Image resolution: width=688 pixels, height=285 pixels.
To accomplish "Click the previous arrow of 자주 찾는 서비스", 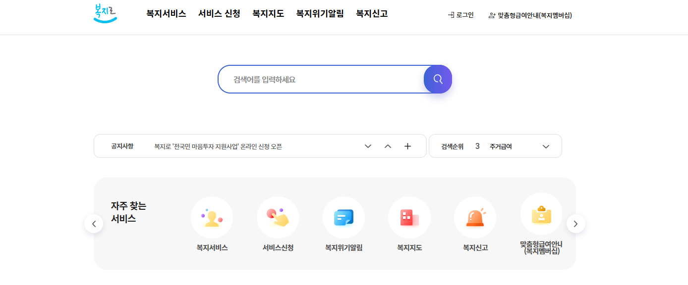I will [x=94, y=224].
